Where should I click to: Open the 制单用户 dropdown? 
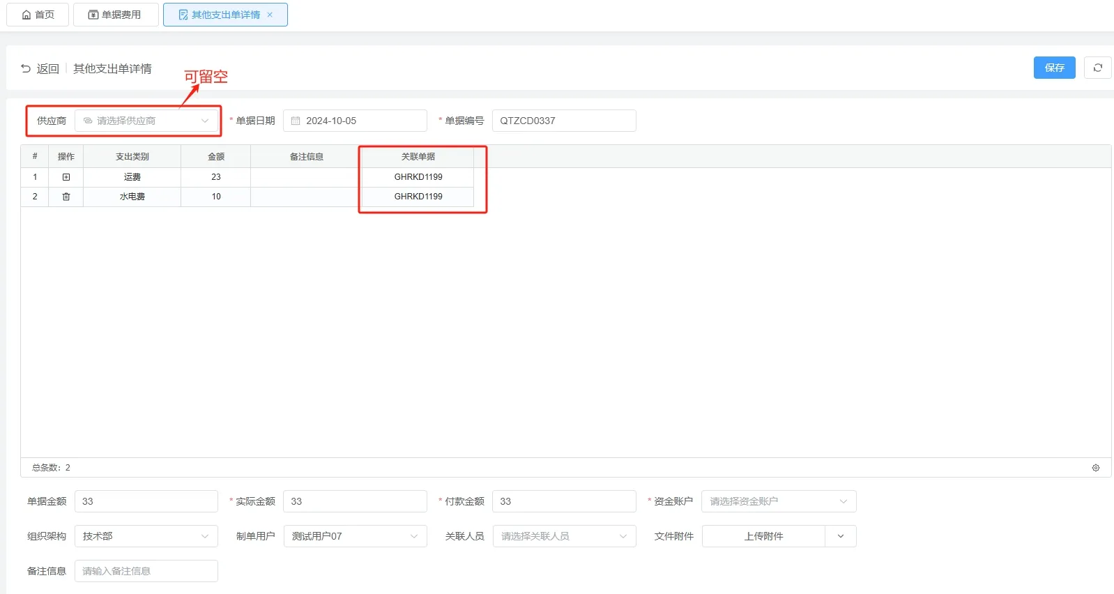click(355, 536)
